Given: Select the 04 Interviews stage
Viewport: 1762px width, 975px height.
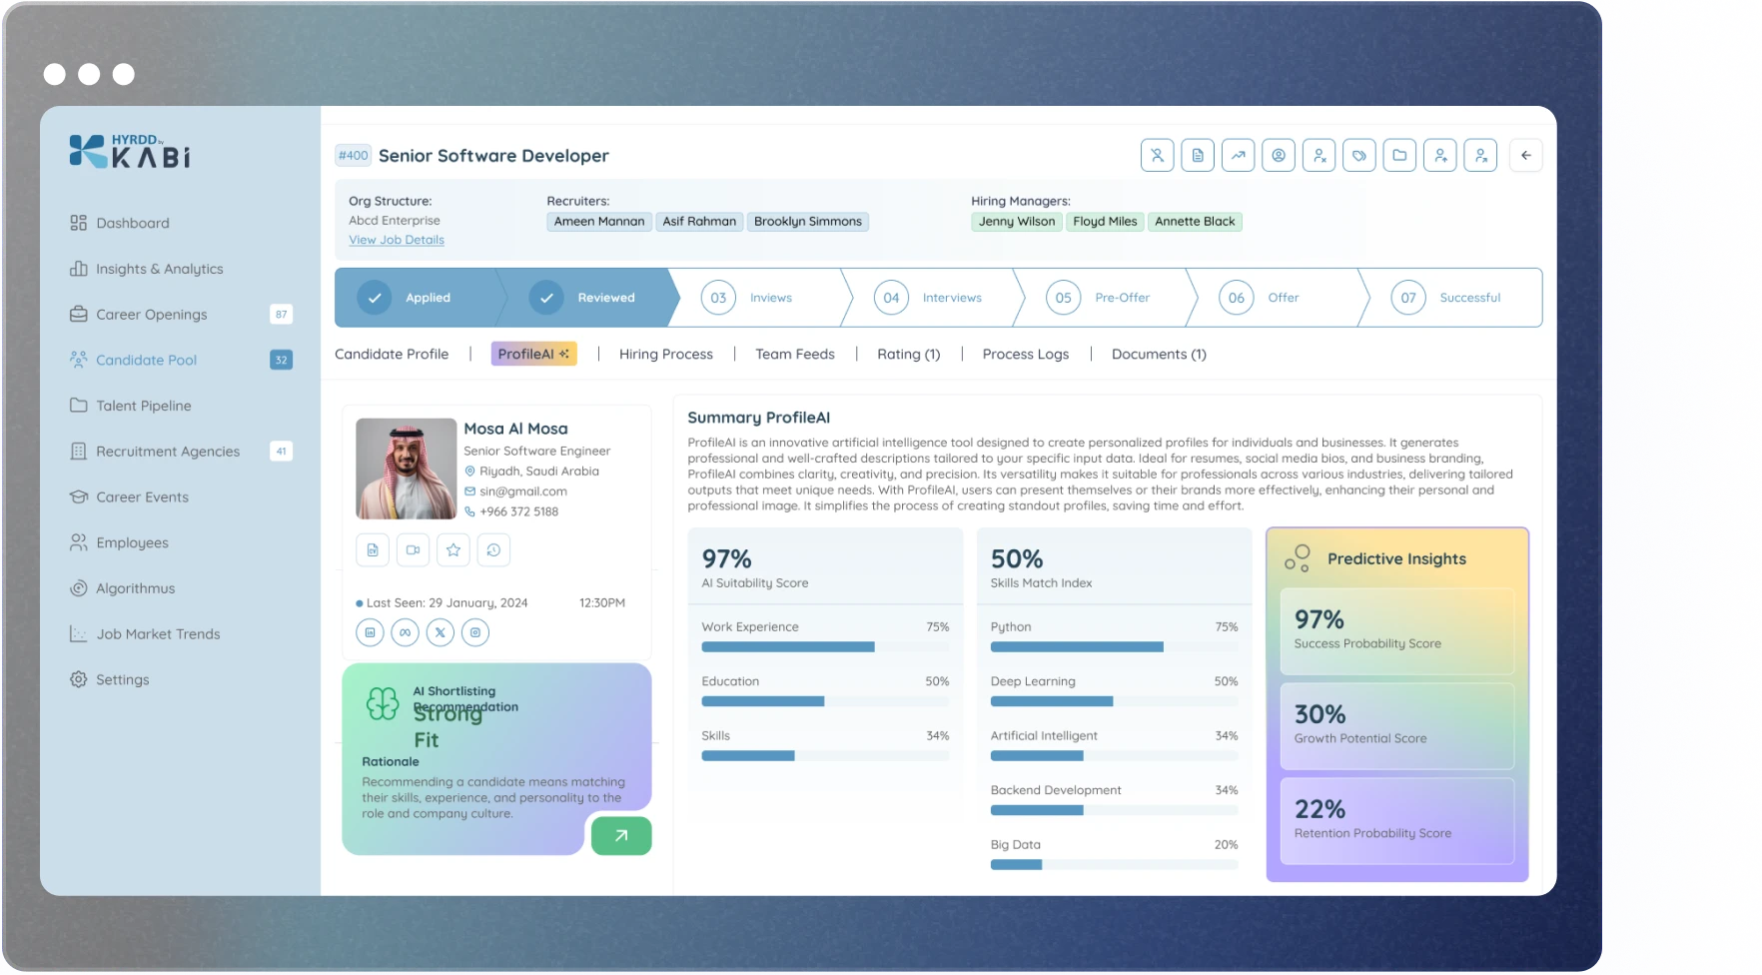Looking at the screenshot, I should tap(929, 298).
